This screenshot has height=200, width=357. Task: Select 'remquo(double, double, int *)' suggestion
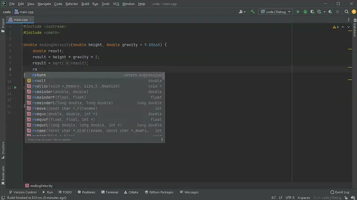tap(95, 114)
